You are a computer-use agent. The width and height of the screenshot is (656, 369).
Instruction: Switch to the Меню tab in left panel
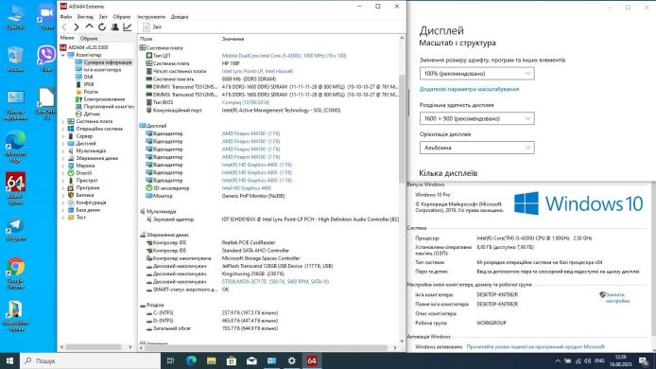tap(67, 38)
